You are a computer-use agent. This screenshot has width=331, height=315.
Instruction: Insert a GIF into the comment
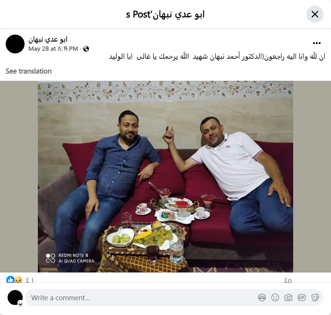301,298
